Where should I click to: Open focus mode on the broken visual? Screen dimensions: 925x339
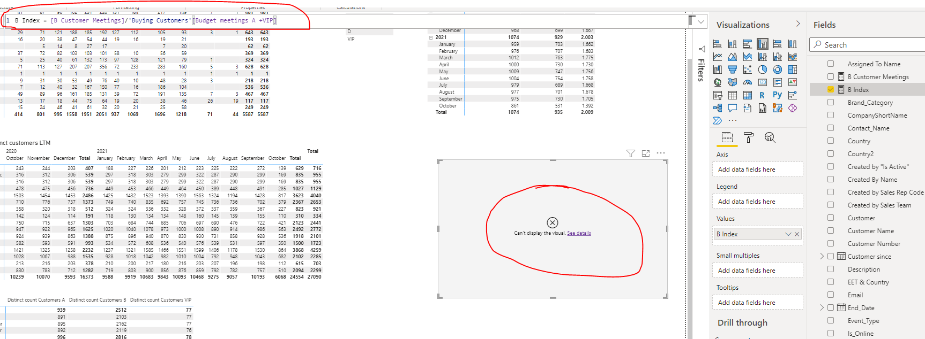(646, 153)
